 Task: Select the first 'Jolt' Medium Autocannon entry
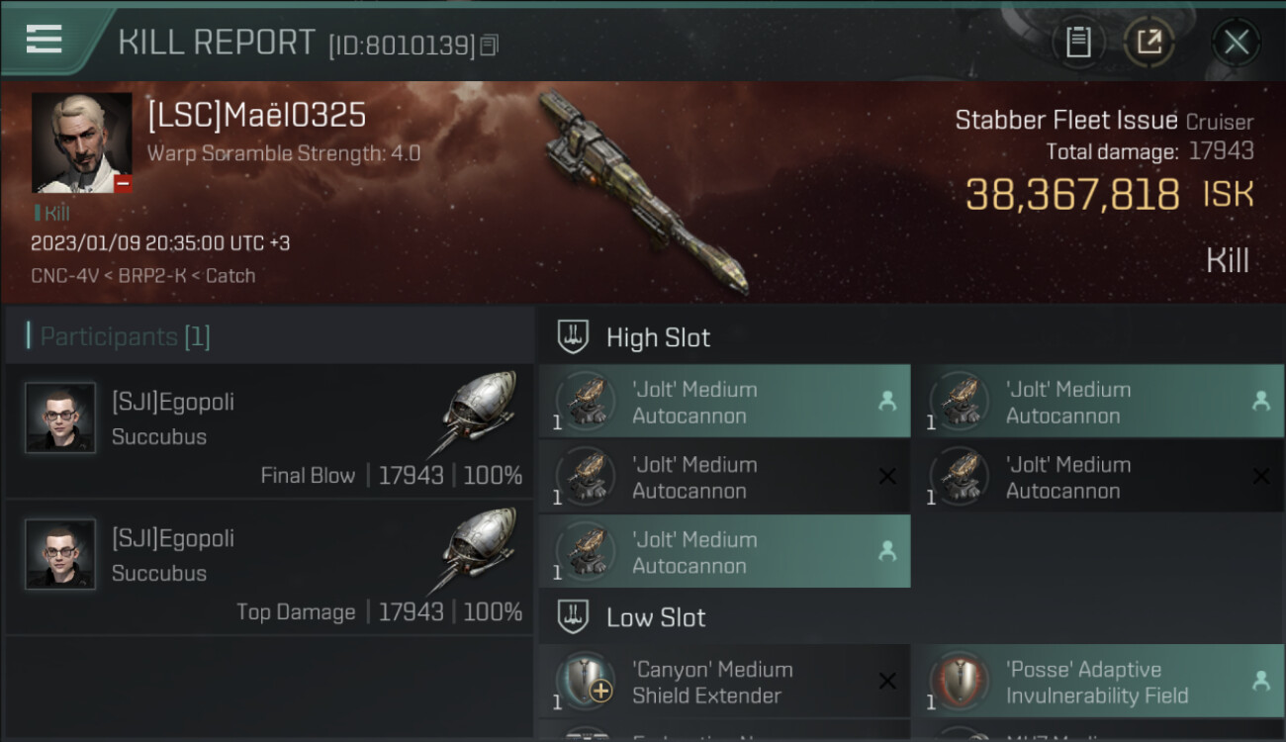click(724, 402)
